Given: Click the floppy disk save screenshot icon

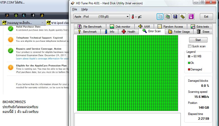Looking at the screenshot, I should point(175,17).
